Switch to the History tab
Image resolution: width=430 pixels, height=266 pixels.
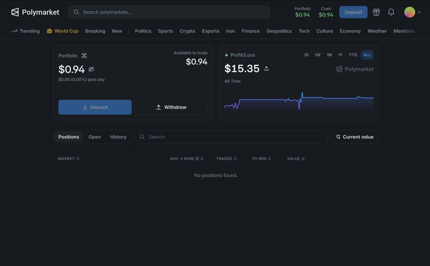[118, 137]
